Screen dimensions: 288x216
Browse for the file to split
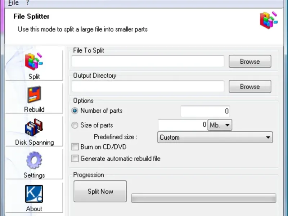pyautogui.click(x=250, y=62)
